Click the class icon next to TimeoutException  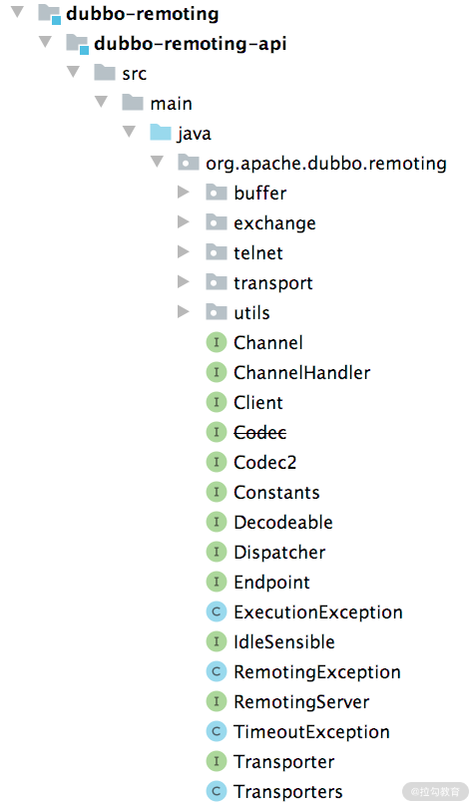coord(217,731)
